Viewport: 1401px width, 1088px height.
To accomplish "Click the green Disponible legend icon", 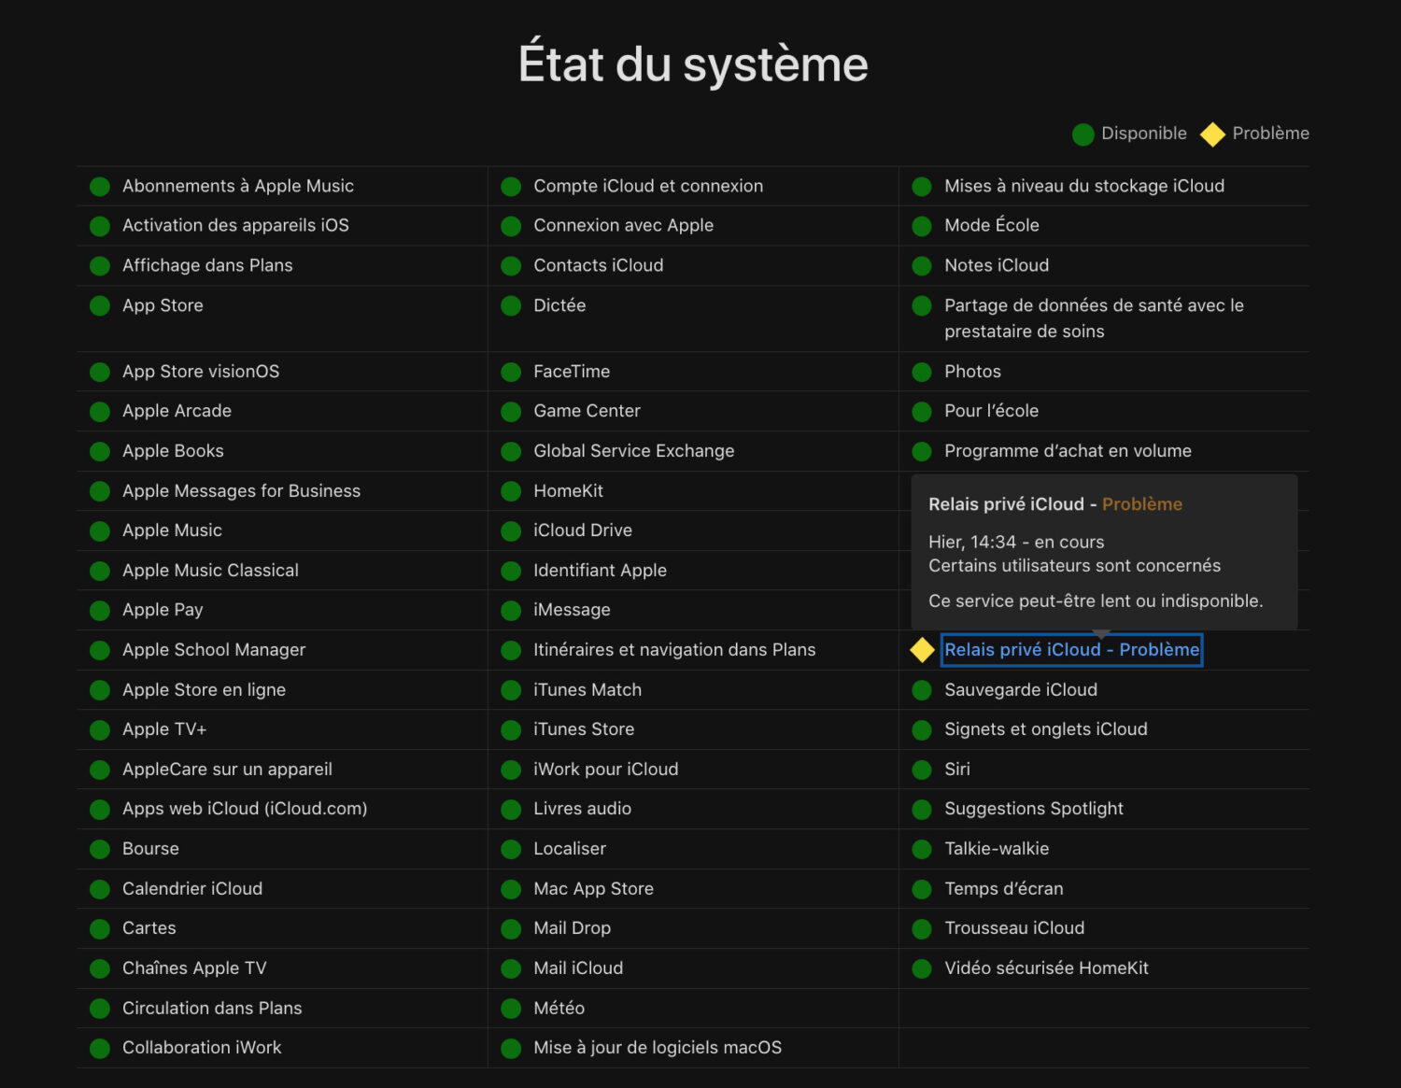I will [x=1083, y=134].
